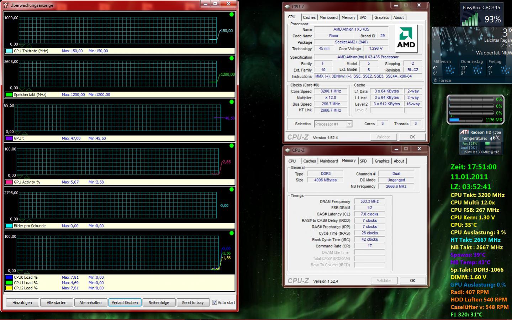Open SPD tab in upper CPU-Z window
This screenshot has width=512, height=320.
[x=363, y=17]
